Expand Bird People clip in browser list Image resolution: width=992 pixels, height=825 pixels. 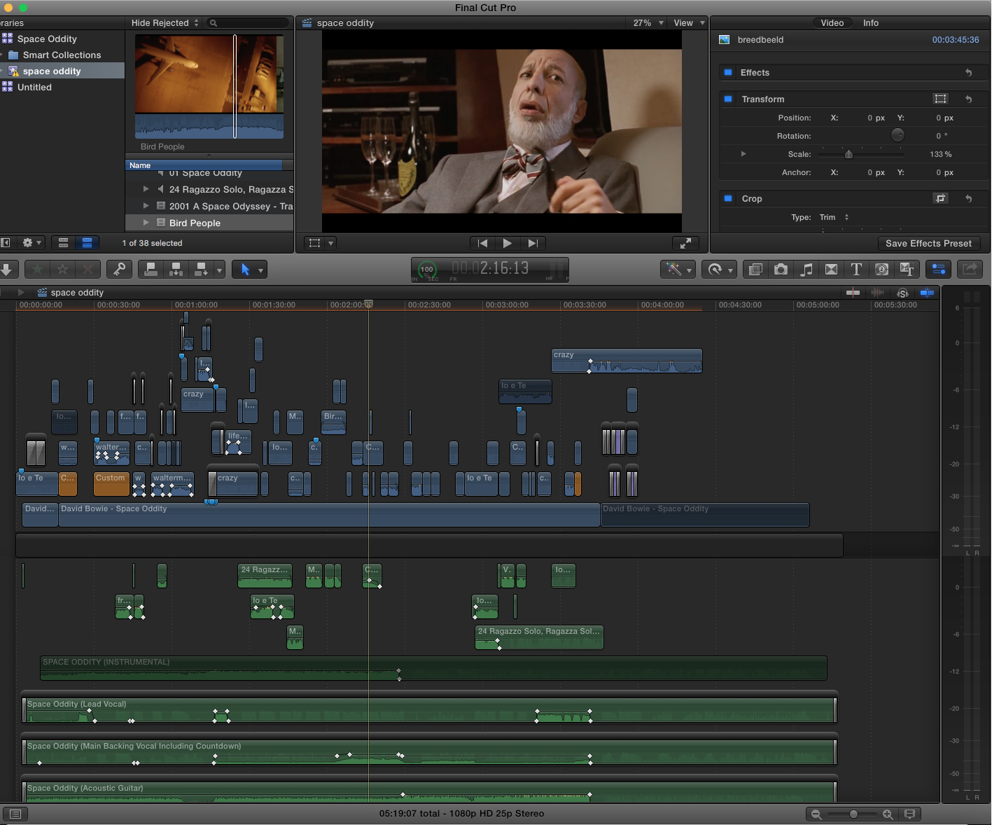coord(146,223)
